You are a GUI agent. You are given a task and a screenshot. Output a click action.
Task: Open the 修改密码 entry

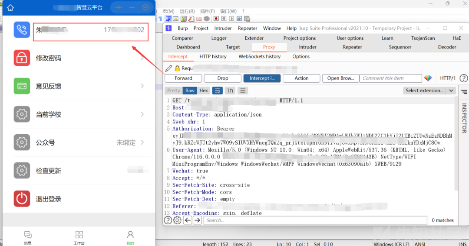49,58
